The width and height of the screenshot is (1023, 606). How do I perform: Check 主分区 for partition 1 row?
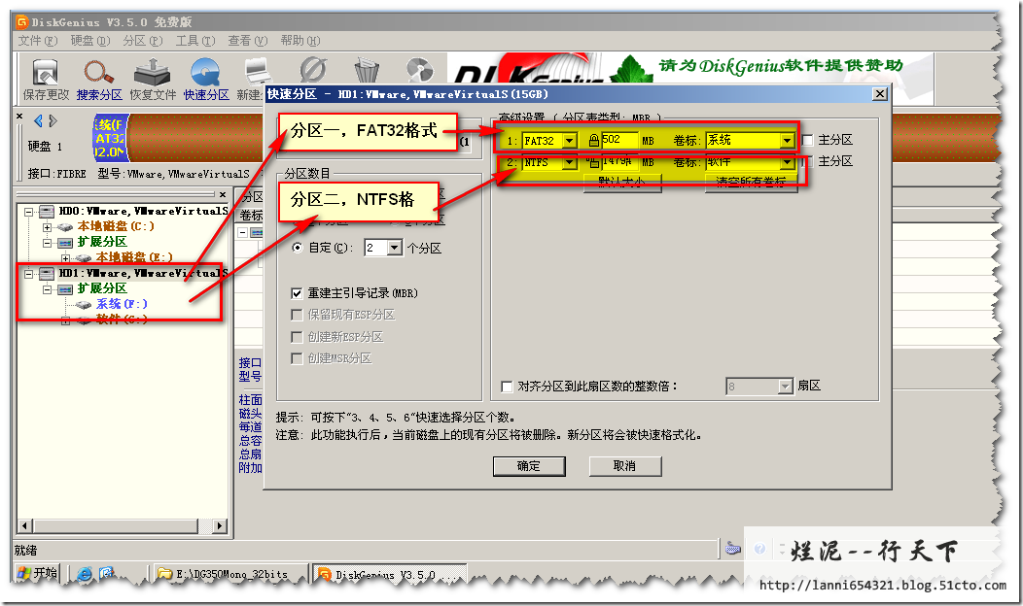pos(808,140)
